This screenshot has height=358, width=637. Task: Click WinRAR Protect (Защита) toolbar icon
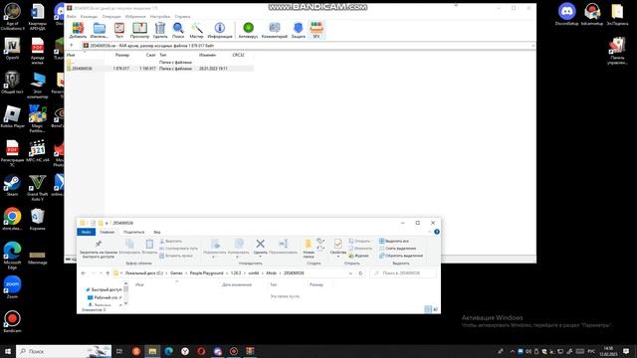coord(299,31)
